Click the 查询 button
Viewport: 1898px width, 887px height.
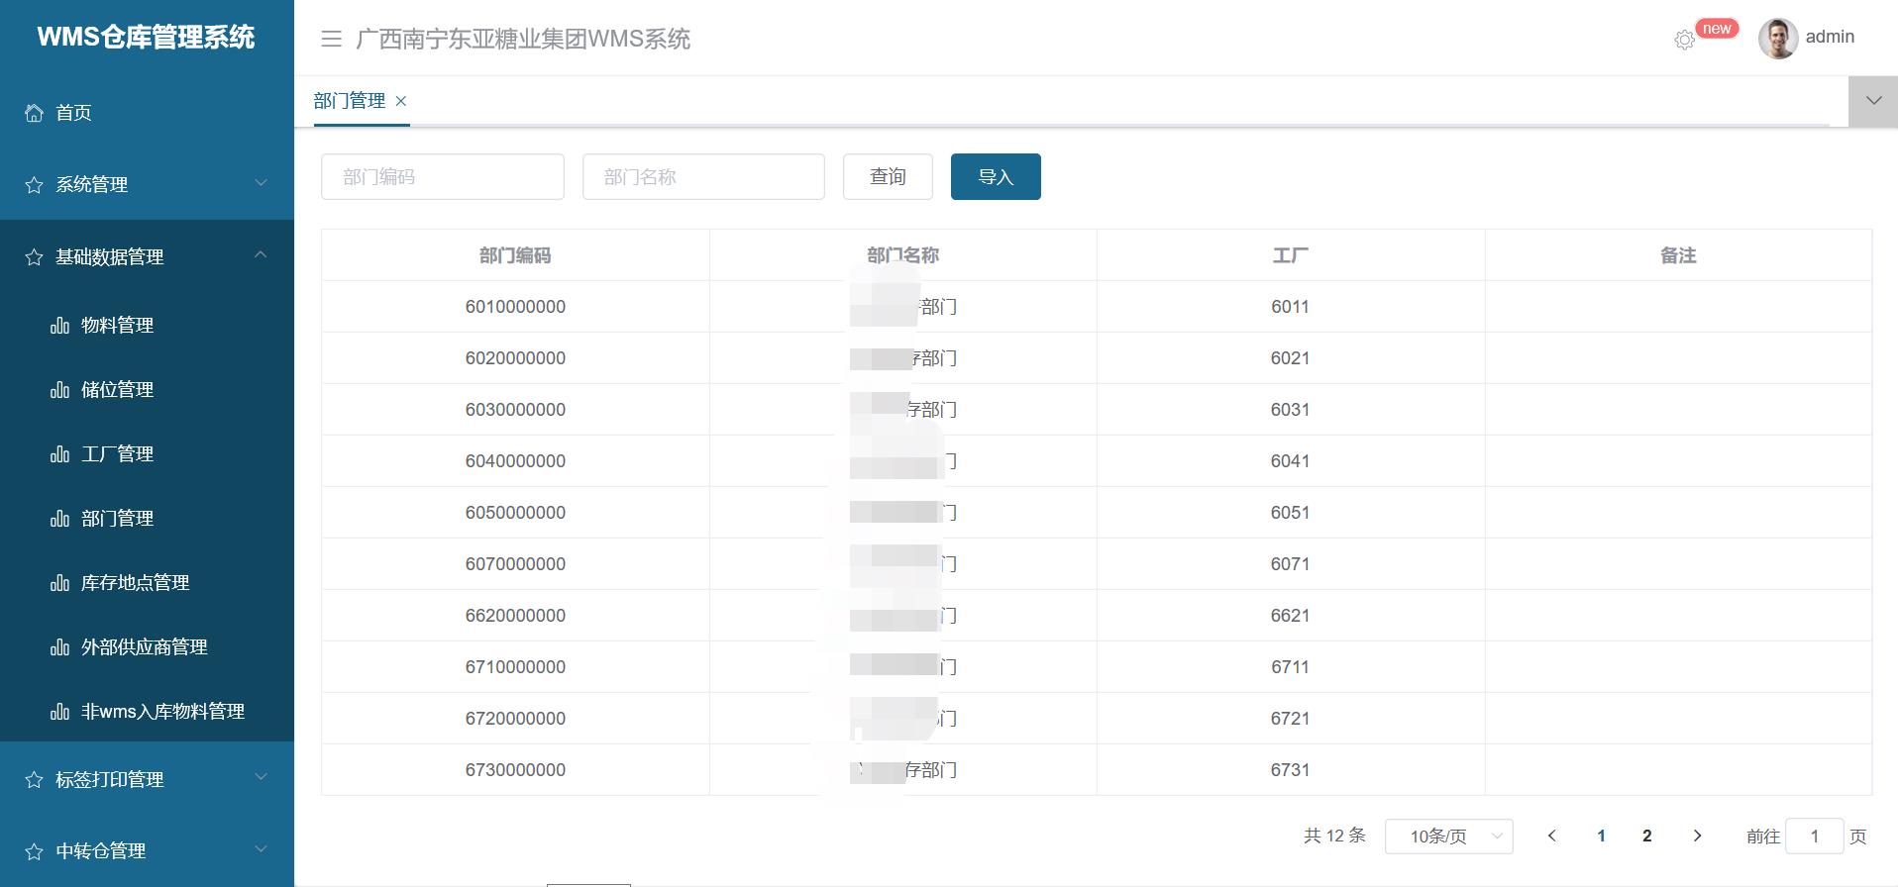tap(888, 176)
